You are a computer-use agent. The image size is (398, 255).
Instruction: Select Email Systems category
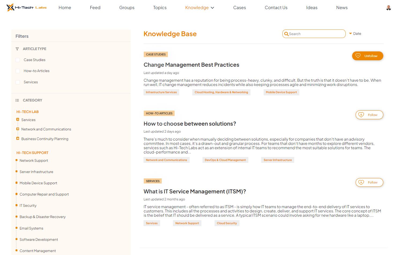(31, 228)
